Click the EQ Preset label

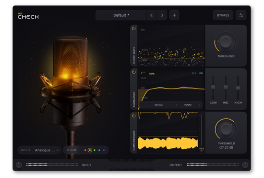point(158,105)
